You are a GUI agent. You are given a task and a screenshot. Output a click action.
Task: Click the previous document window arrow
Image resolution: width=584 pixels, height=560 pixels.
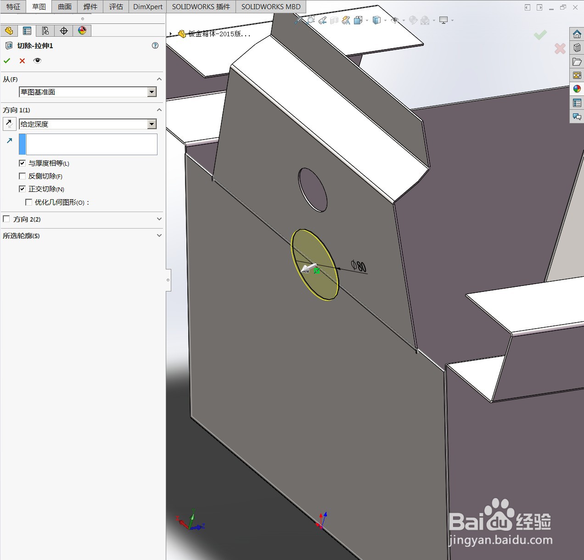528,7
